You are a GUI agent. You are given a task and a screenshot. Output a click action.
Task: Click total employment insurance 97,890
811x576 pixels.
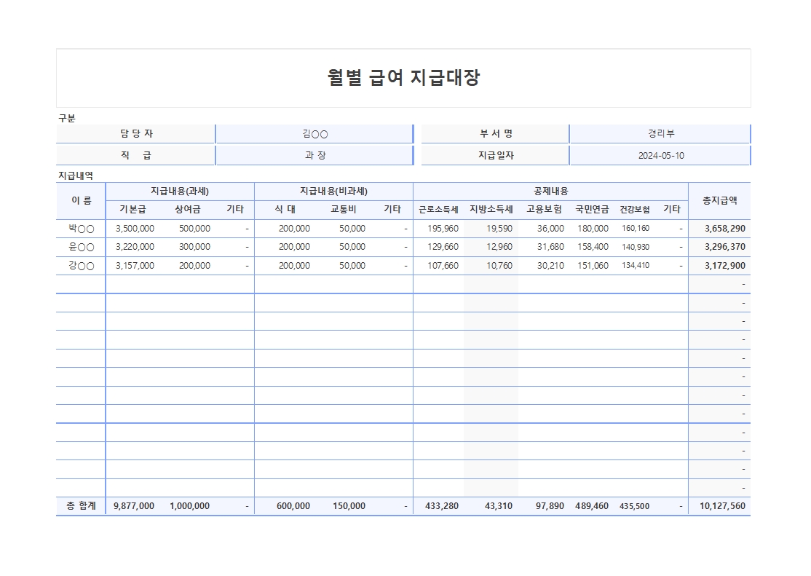point(550,506)
